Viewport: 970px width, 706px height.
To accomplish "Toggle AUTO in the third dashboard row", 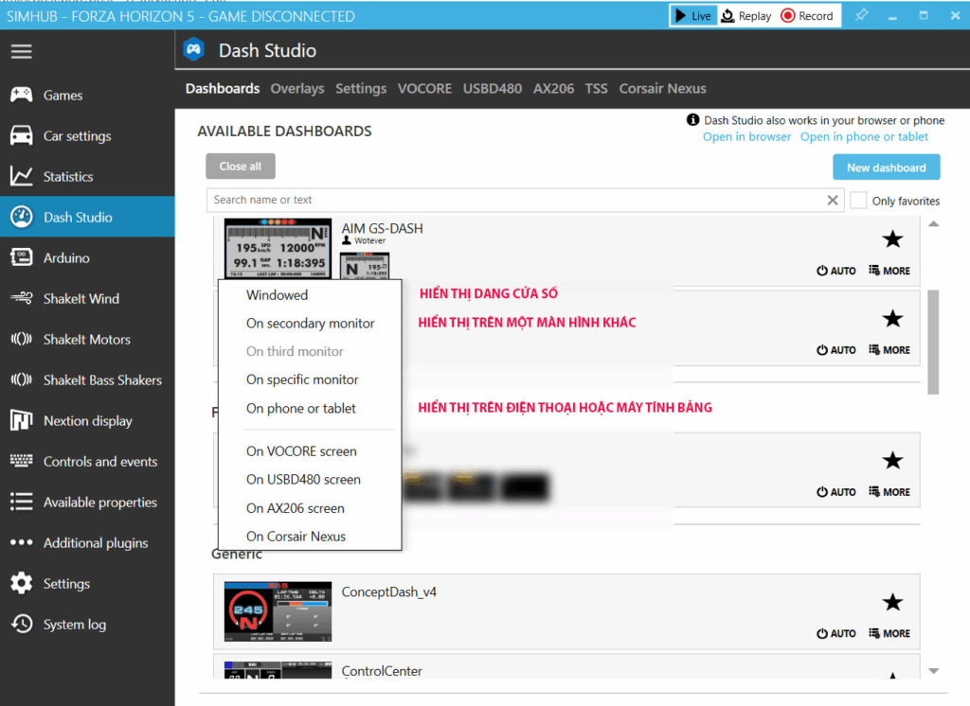I will tap(836, 492).
